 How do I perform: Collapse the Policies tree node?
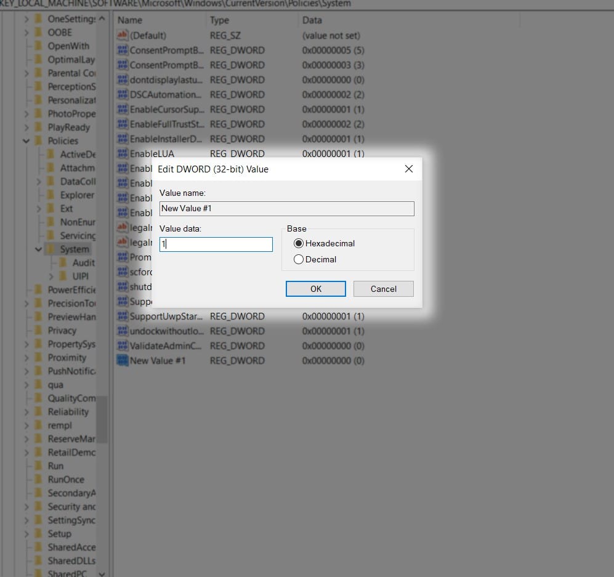[x=26, y=141]
